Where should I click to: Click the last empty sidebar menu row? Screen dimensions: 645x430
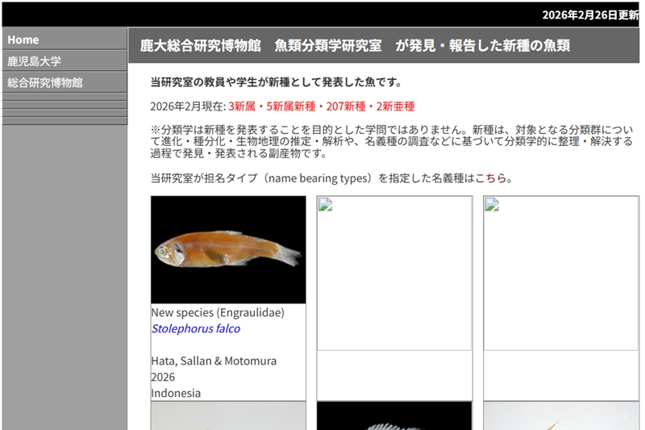coord(64,121)
